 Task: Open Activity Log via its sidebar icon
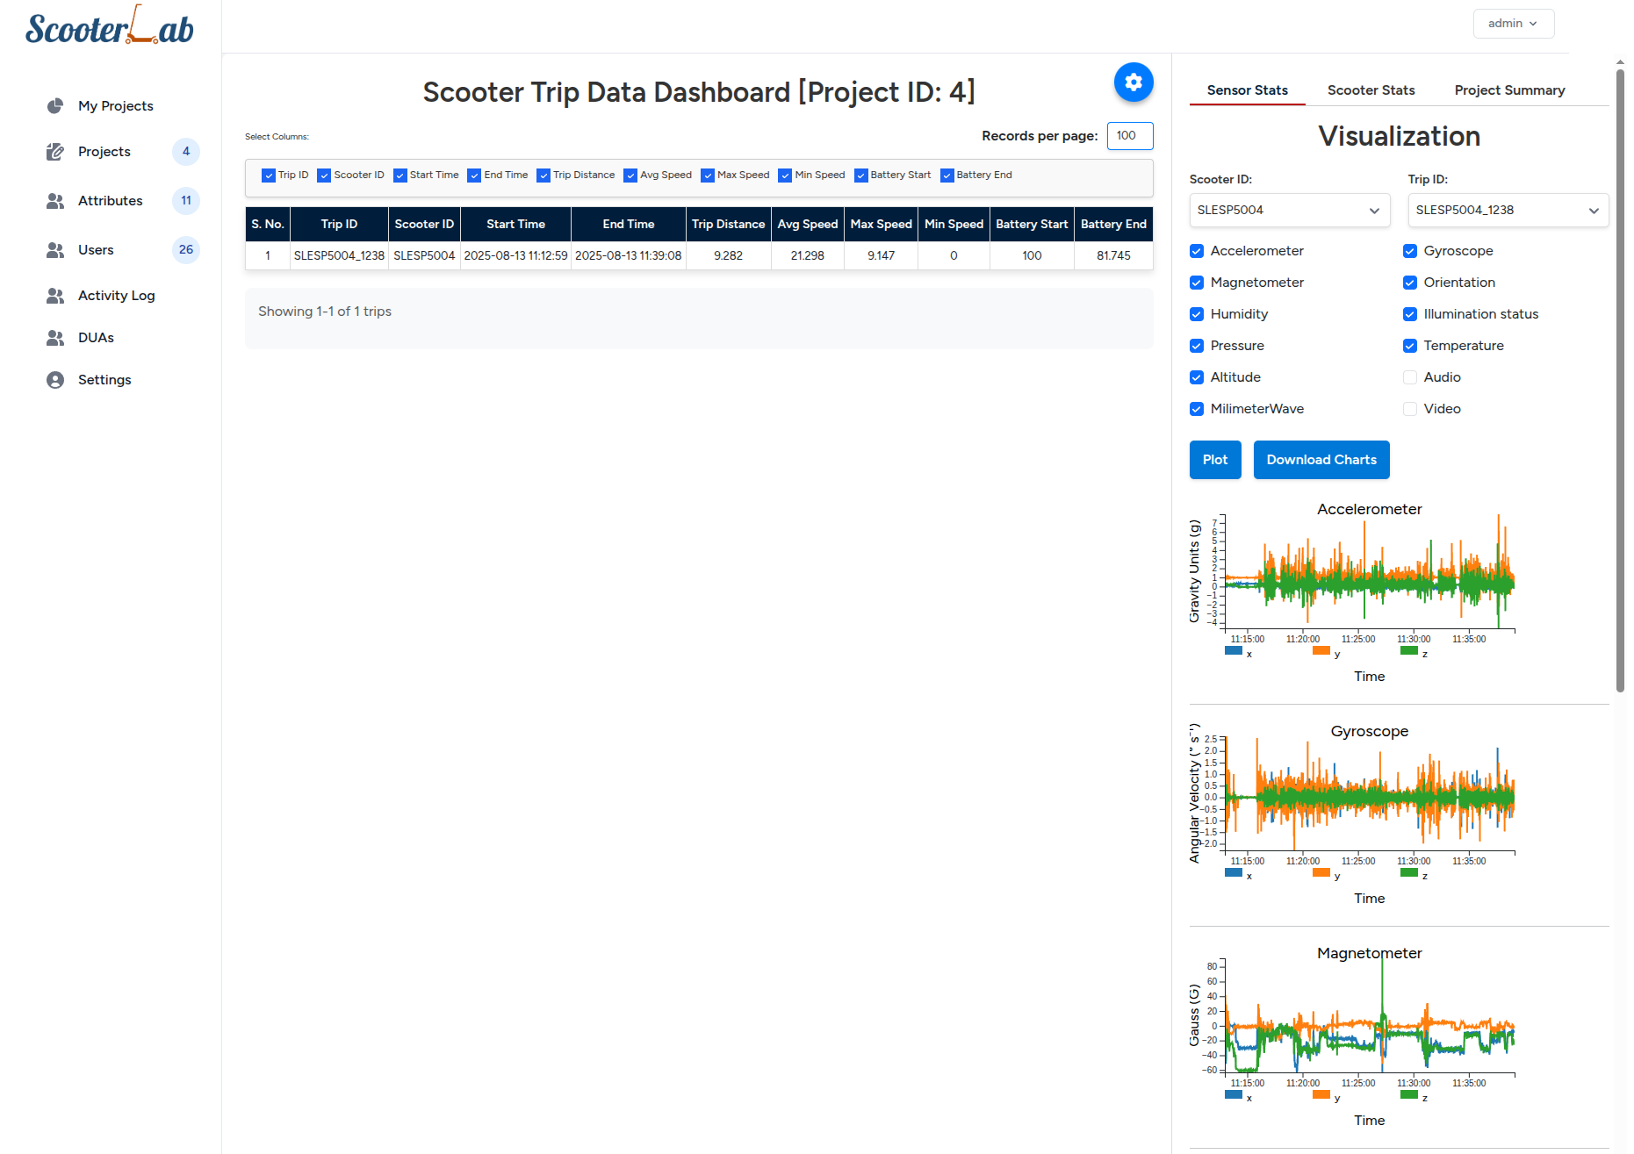tap(55, 296)
